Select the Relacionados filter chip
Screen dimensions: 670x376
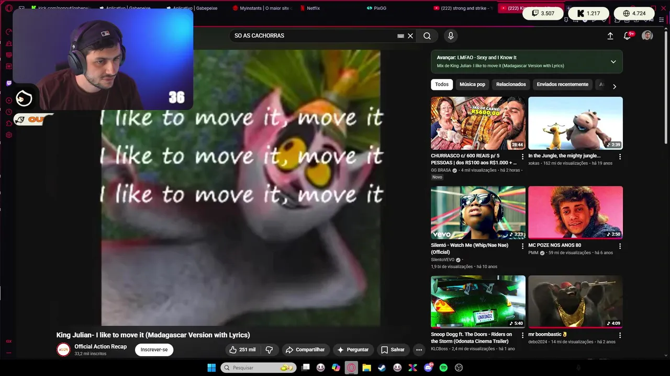(511, 85)
